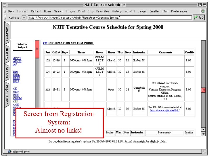Click the window close box in title bar
This screenshot has width=210, height=157.
5,5
